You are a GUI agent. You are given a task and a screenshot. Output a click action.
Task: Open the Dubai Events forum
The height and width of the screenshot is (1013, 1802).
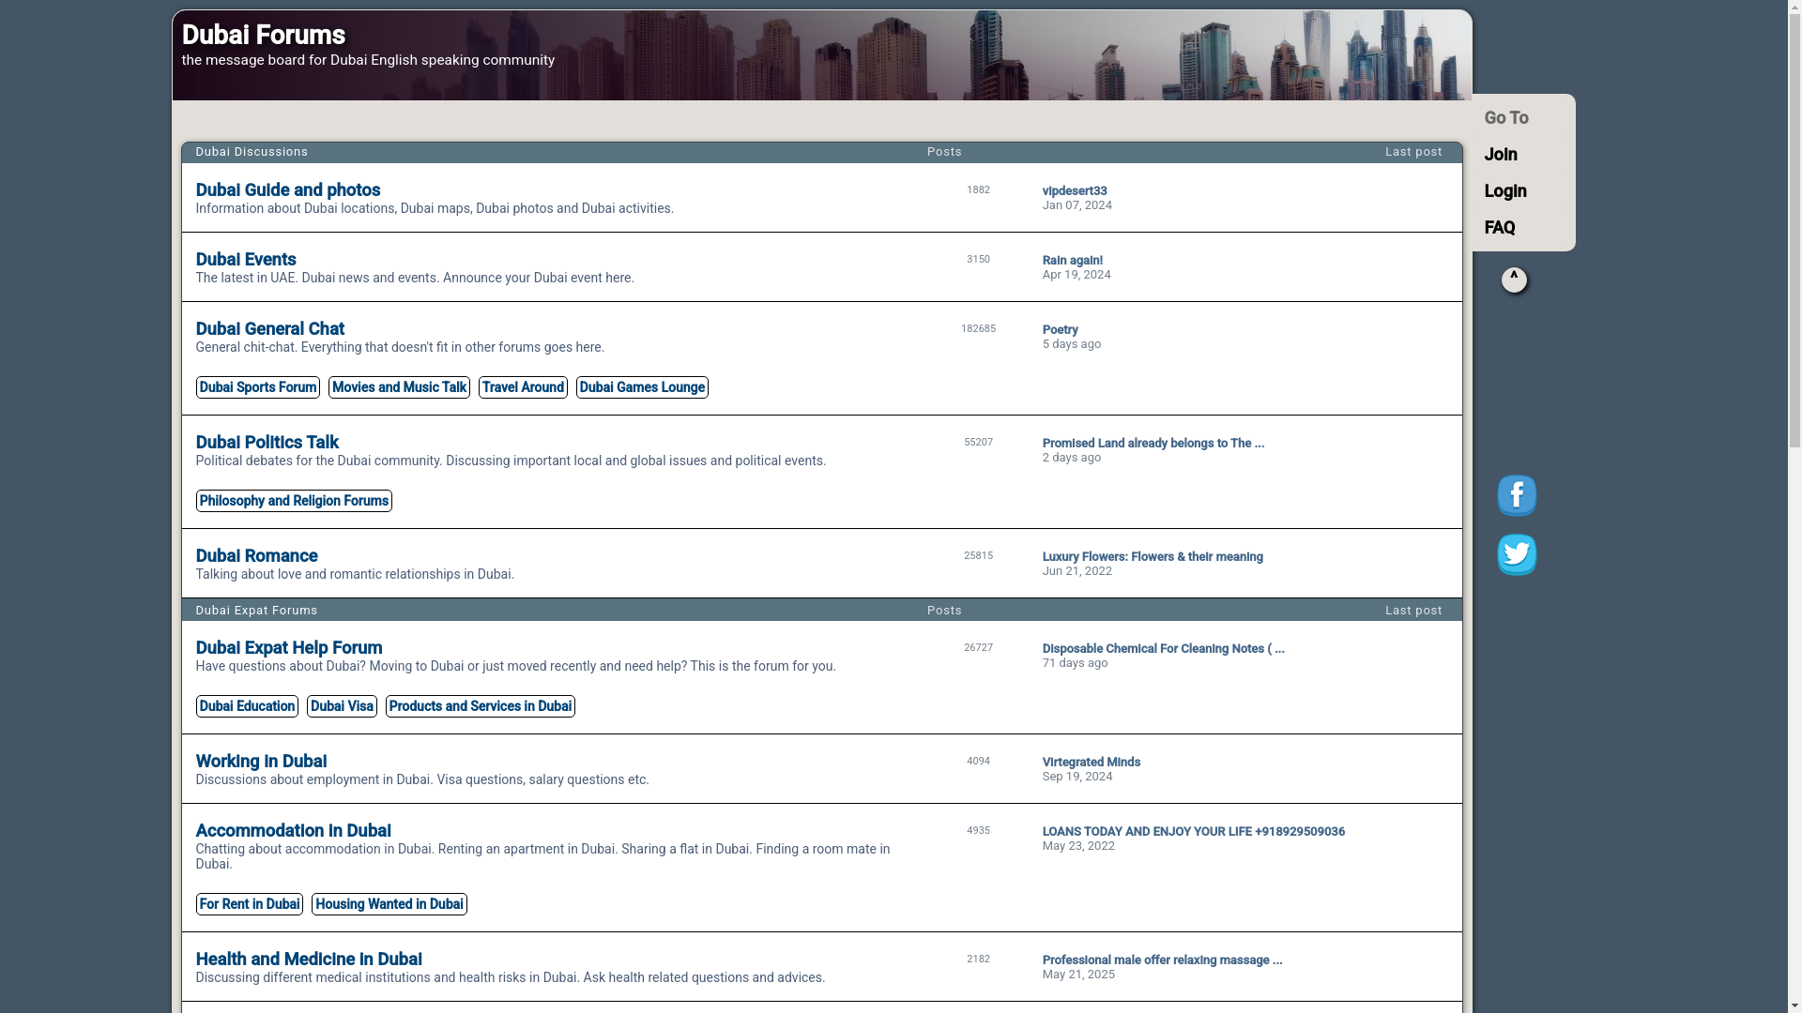click(245, 260)
